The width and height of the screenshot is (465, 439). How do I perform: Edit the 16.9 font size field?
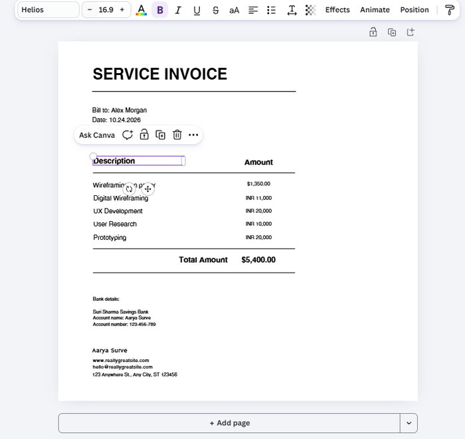[x=106, y=10]
